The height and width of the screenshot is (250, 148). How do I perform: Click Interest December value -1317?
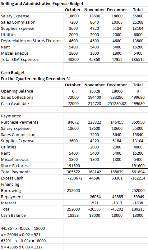pos(117,203)
